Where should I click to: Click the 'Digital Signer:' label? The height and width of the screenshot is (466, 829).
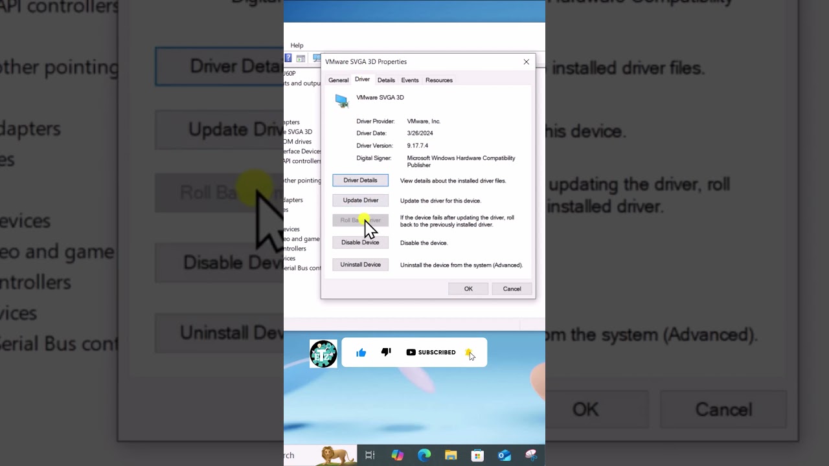[374, 158]
